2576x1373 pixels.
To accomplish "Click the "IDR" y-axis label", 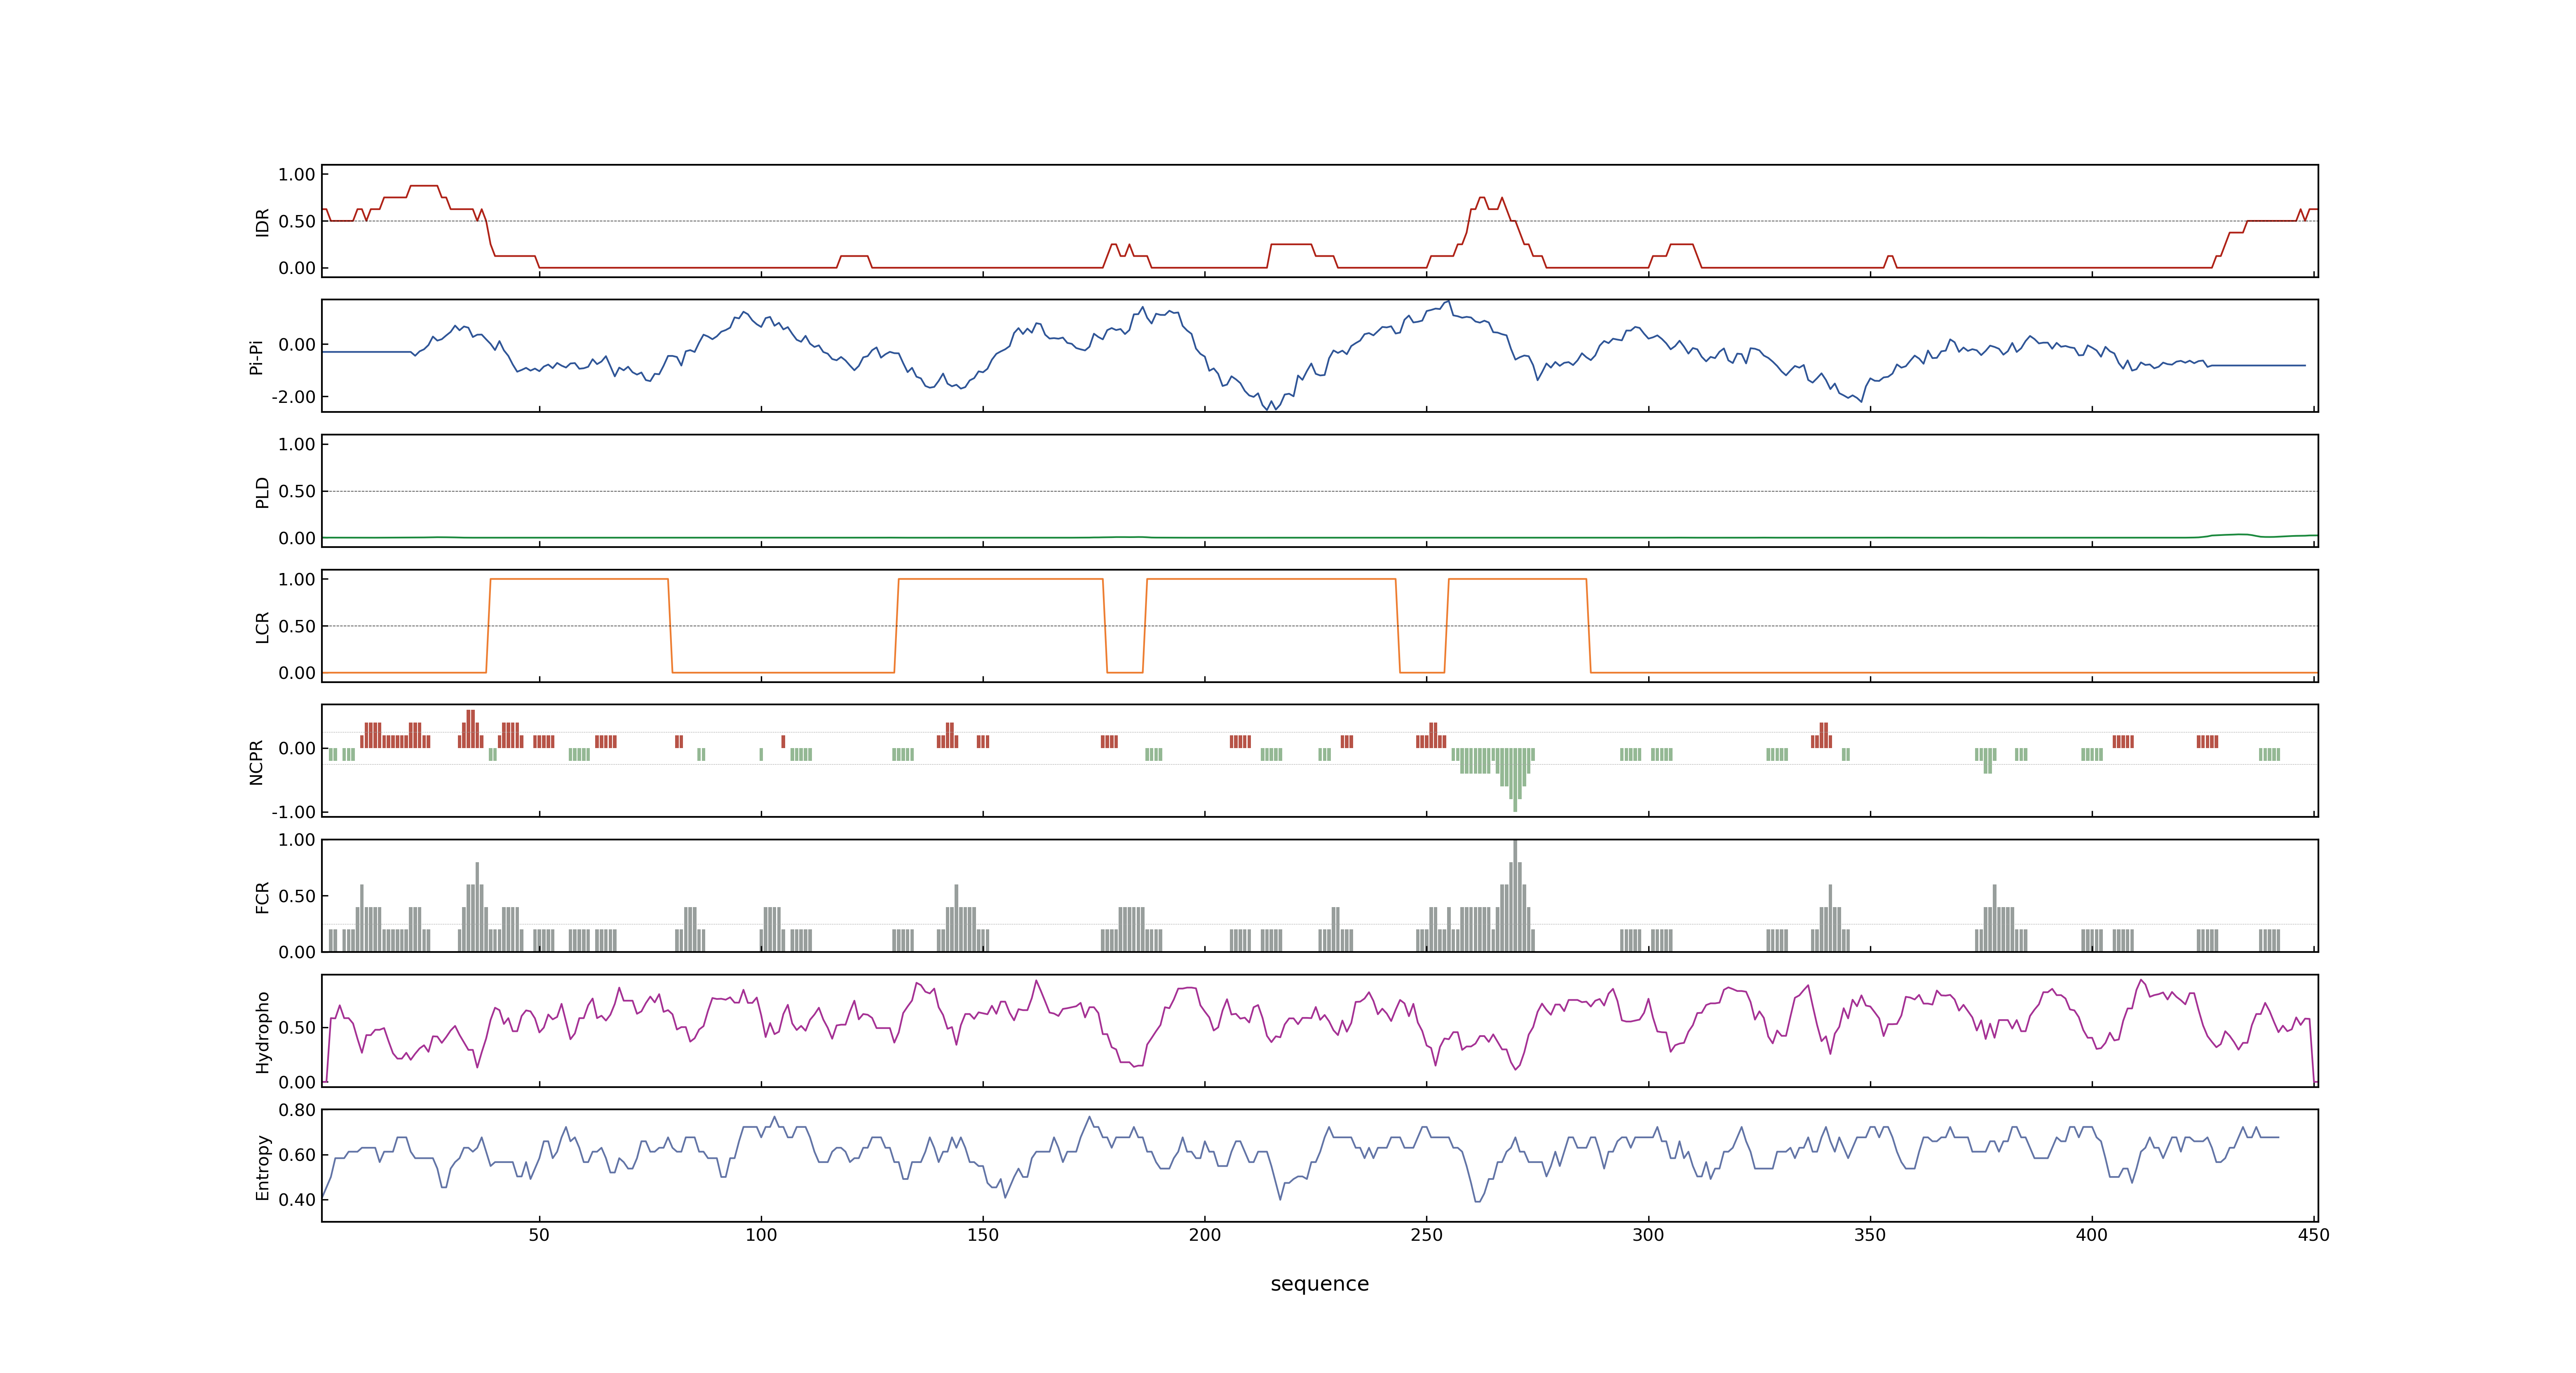I will 263,222.
